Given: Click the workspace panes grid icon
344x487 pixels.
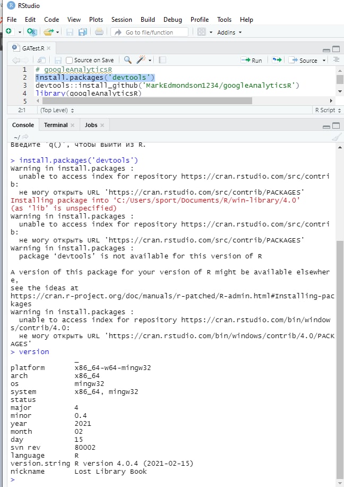Looking at the screenshot, I should [x=202, y=32].
